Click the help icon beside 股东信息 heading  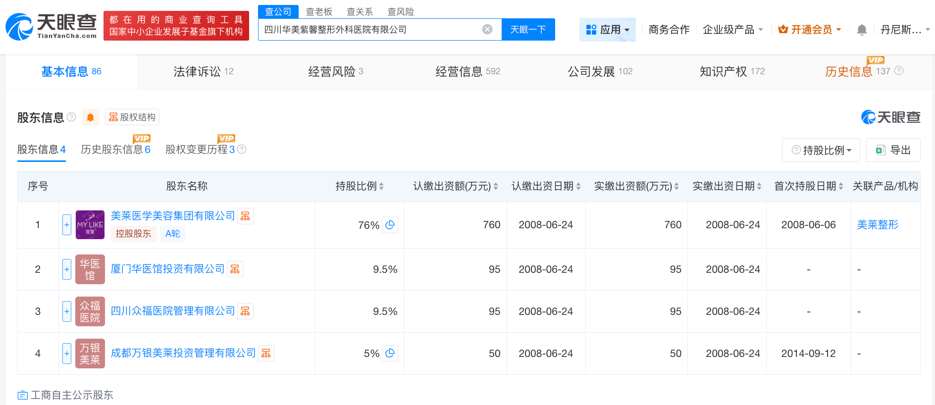(71, 117)
